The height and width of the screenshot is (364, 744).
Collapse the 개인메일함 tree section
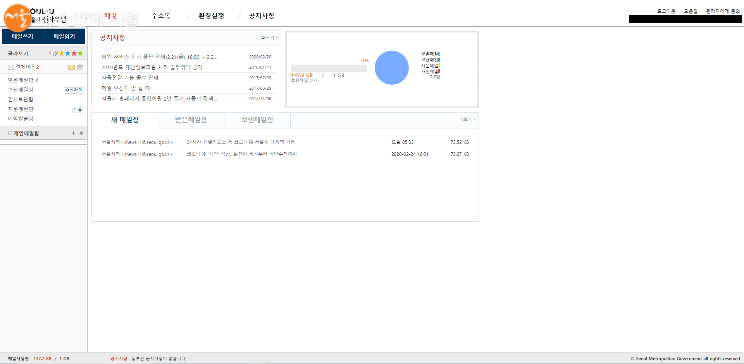(x=10, y=133)
